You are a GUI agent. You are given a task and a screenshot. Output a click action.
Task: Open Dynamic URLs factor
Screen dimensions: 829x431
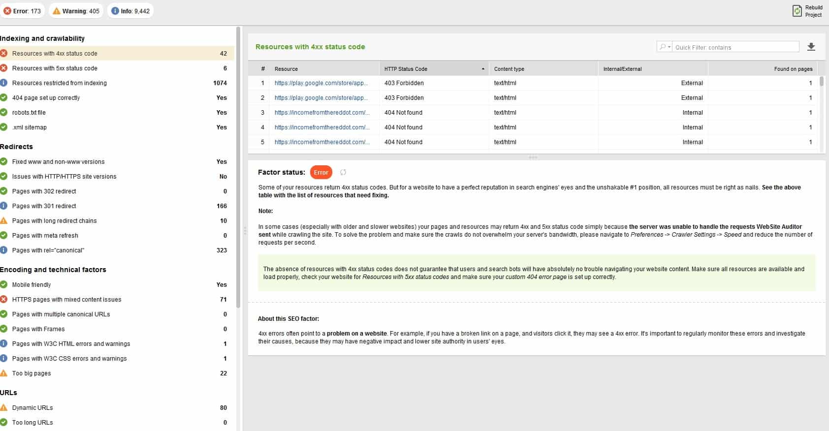tap(32, 408)
